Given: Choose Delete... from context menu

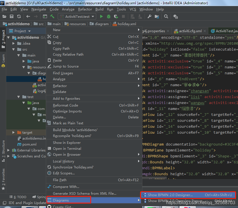Looking at the screenshot, I should [94, 117].
